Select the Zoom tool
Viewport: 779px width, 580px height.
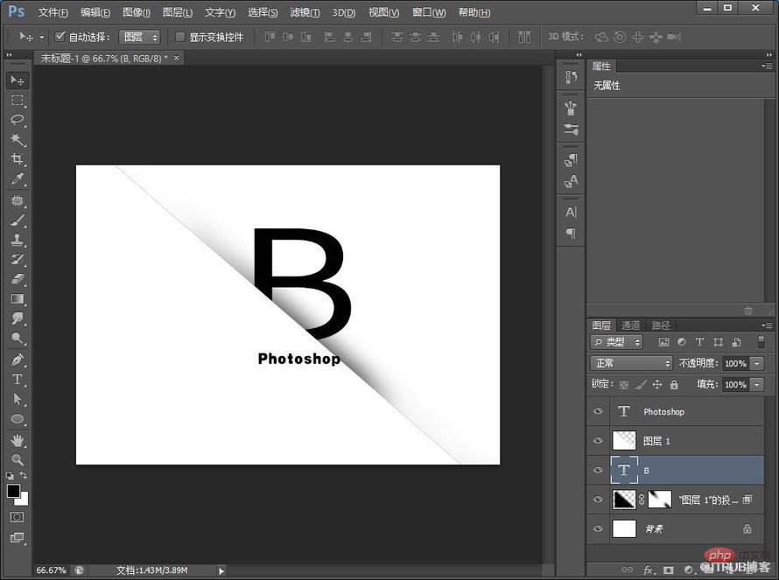tap(17, 459)
